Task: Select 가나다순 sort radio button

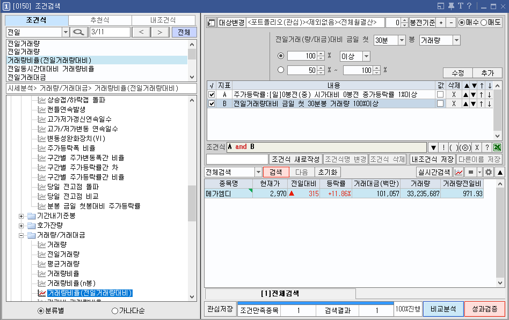Action: coord(114,311)
